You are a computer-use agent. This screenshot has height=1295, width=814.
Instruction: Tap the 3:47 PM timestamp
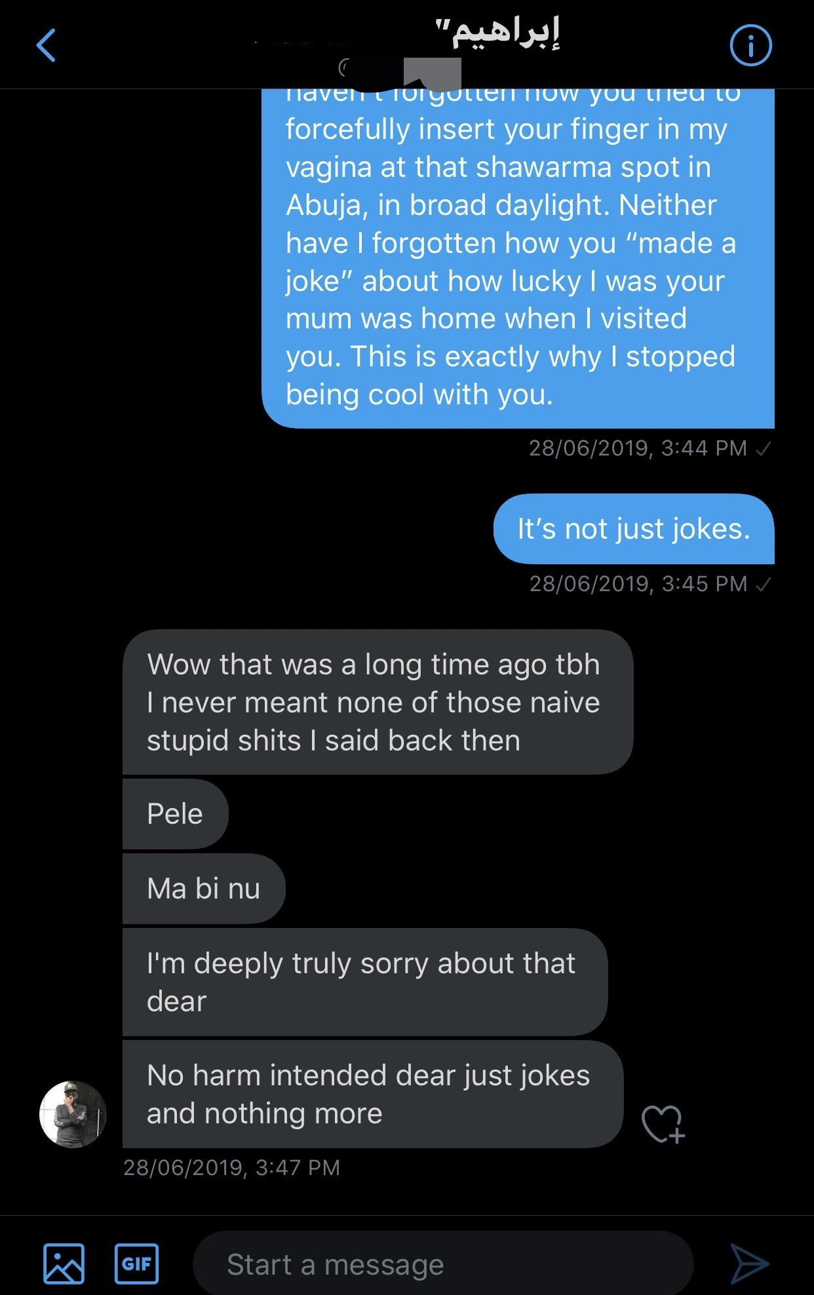pos(231,1167)
